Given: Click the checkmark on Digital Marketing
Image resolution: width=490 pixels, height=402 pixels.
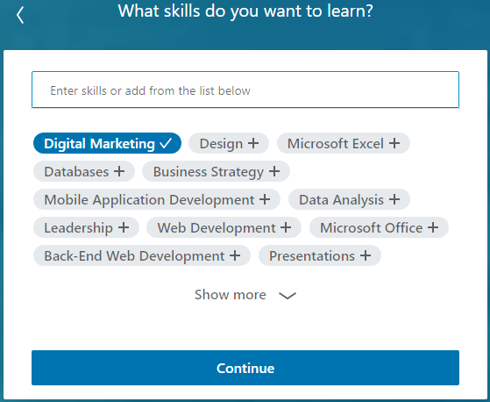Looking at the screenshot, I should click(166, 143).
